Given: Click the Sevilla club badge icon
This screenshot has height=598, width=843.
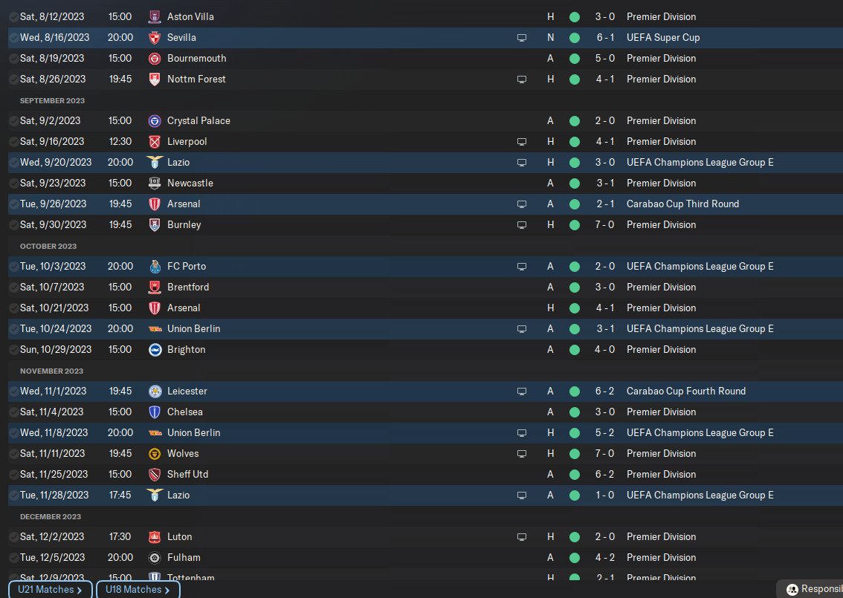Looking at the screenshot, I should pyautogui.click(x=155, y=38).
